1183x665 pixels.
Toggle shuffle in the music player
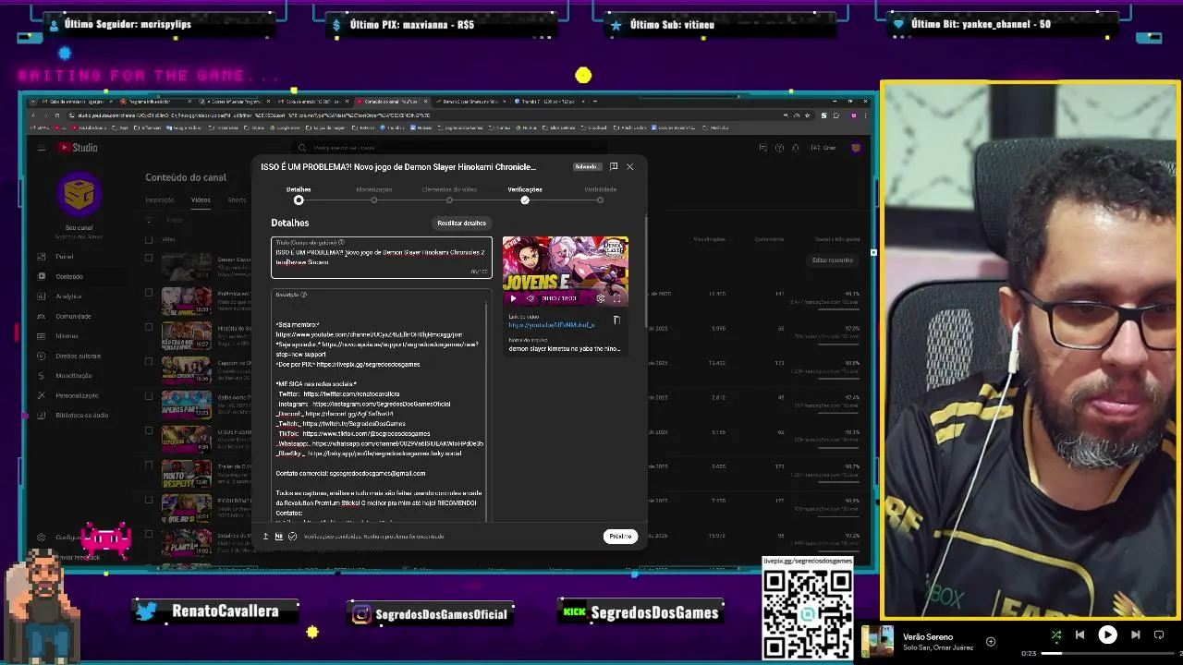point(1056,635)
